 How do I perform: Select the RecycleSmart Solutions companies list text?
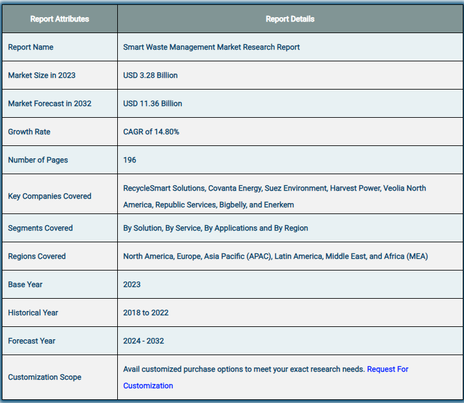[274, 196]
